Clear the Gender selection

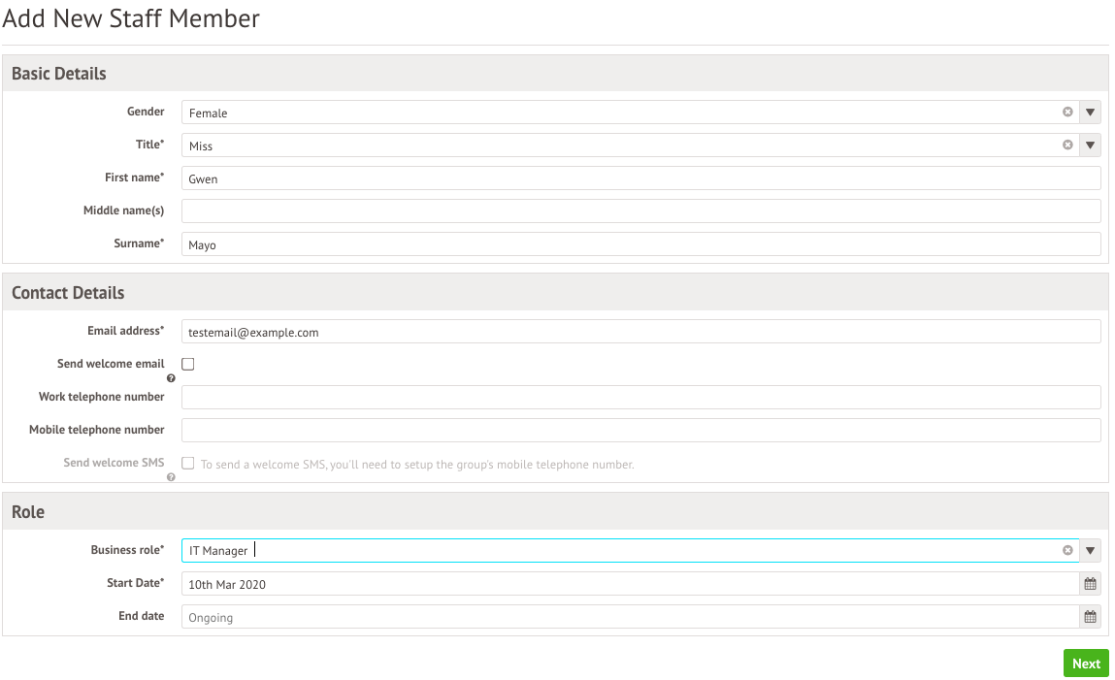[1067, 113]
